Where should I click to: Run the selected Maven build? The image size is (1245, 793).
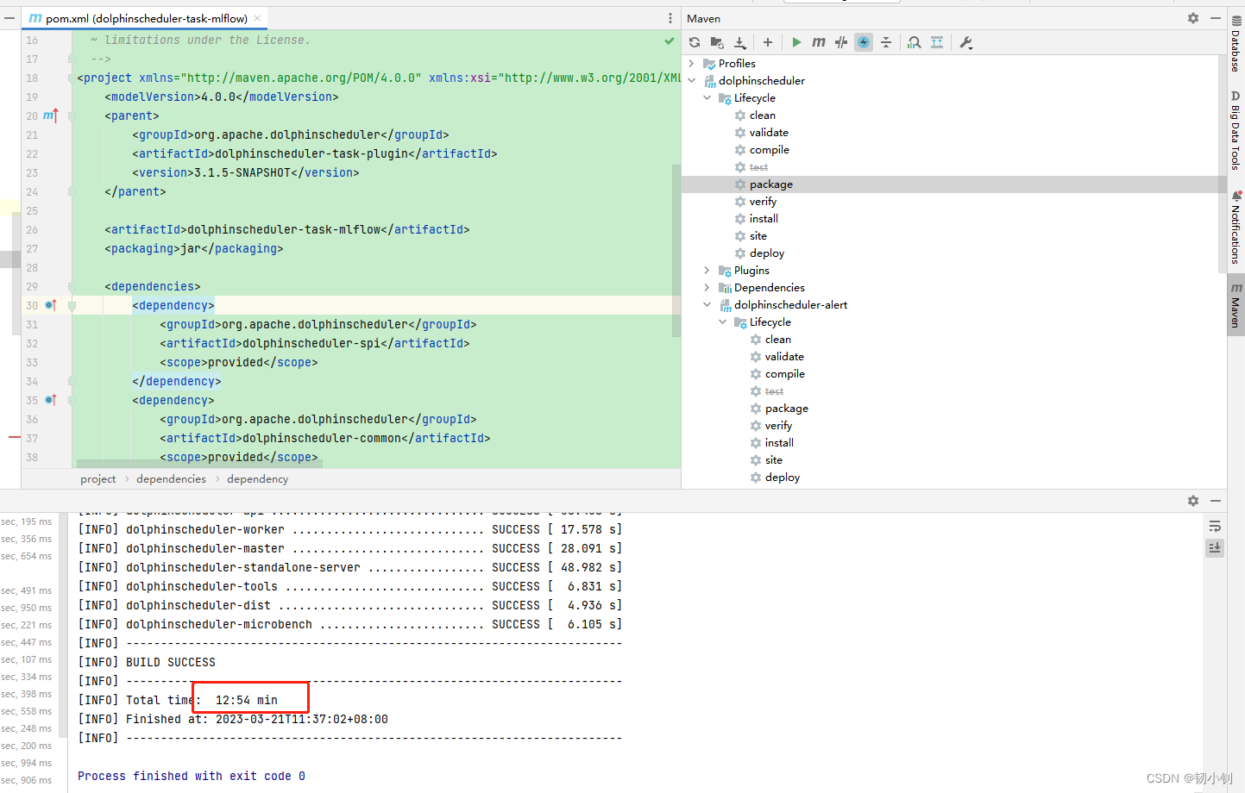point(796,41)
